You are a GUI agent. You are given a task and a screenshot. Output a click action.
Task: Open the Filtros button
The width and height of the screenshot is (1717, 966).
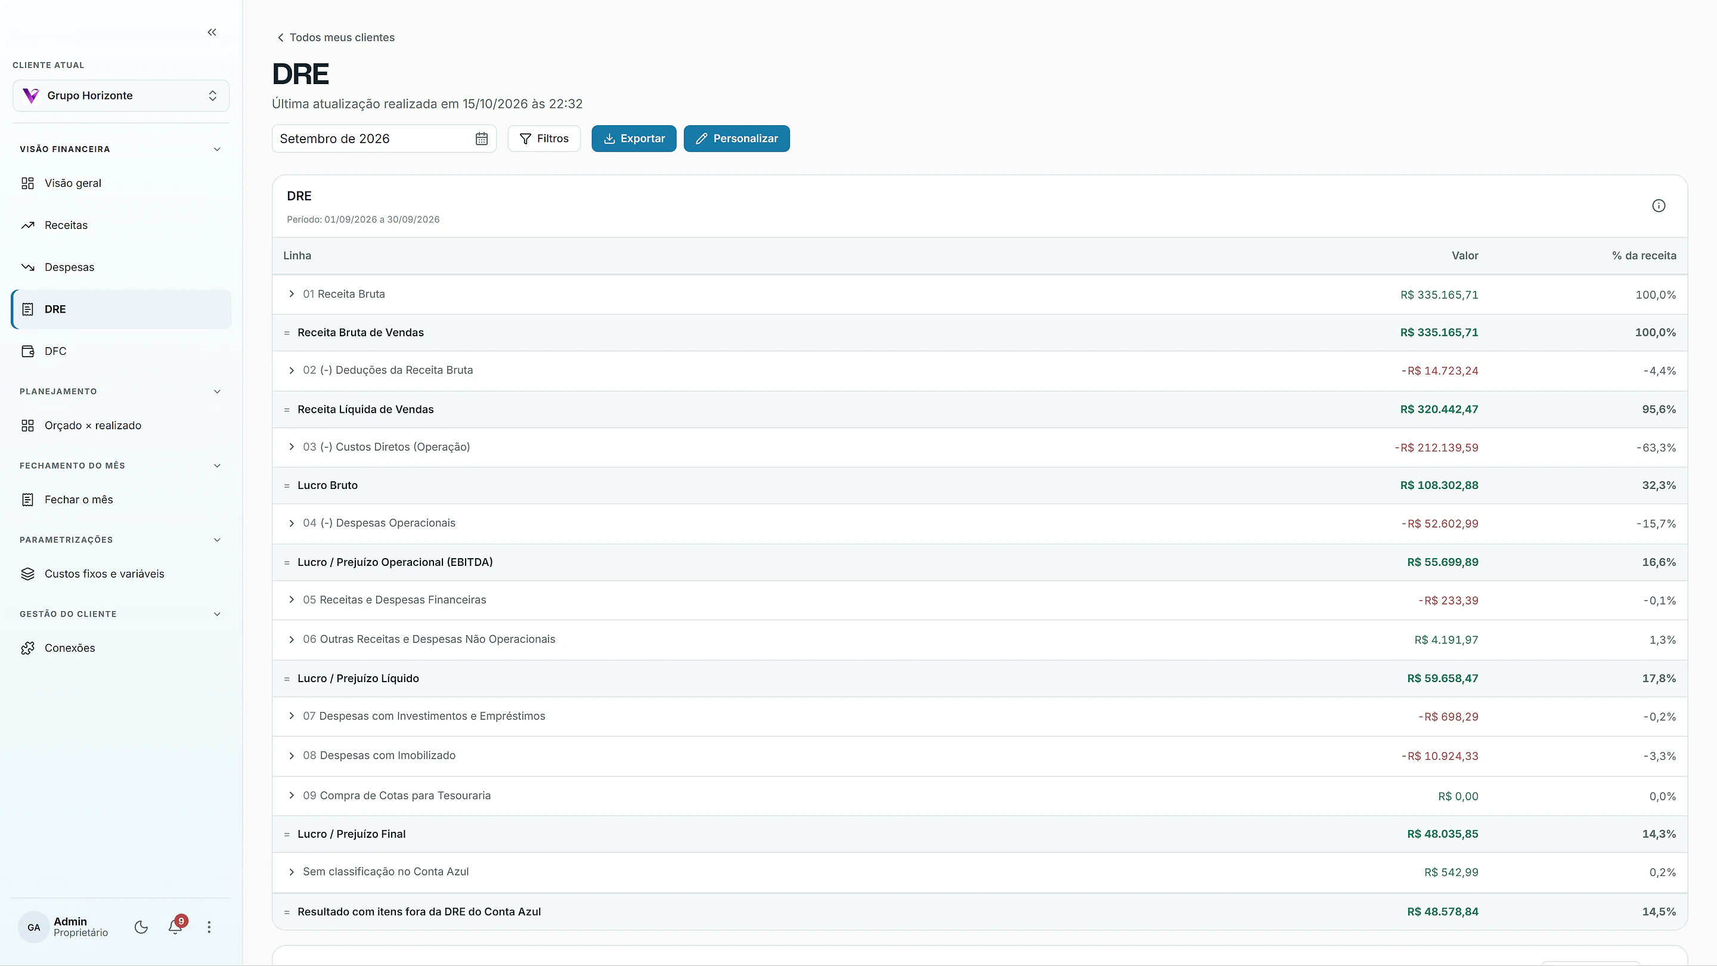(x=544, y=139)
